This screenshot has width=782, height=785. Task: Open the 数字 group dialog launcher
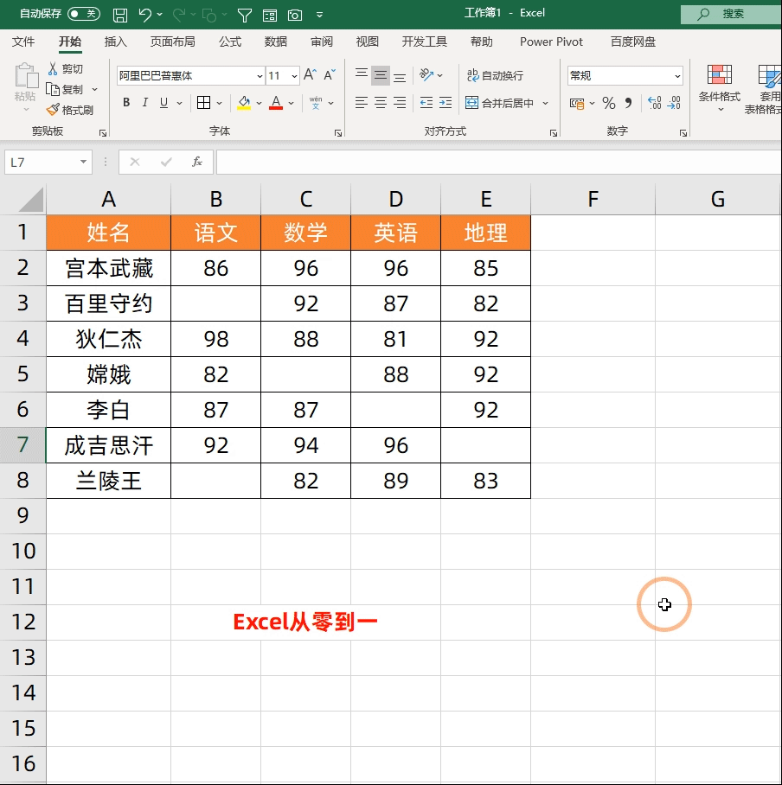[x=683, y=132]
